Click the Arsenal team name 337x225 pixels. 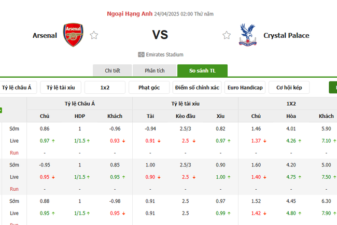pyautogui.click(x=45, y=35)
